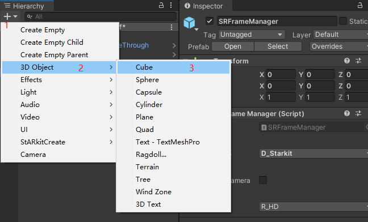This screenshot has width=368, height=222.
Task: Toggle the Hierarchy panel lock icon
Action: 161,5
